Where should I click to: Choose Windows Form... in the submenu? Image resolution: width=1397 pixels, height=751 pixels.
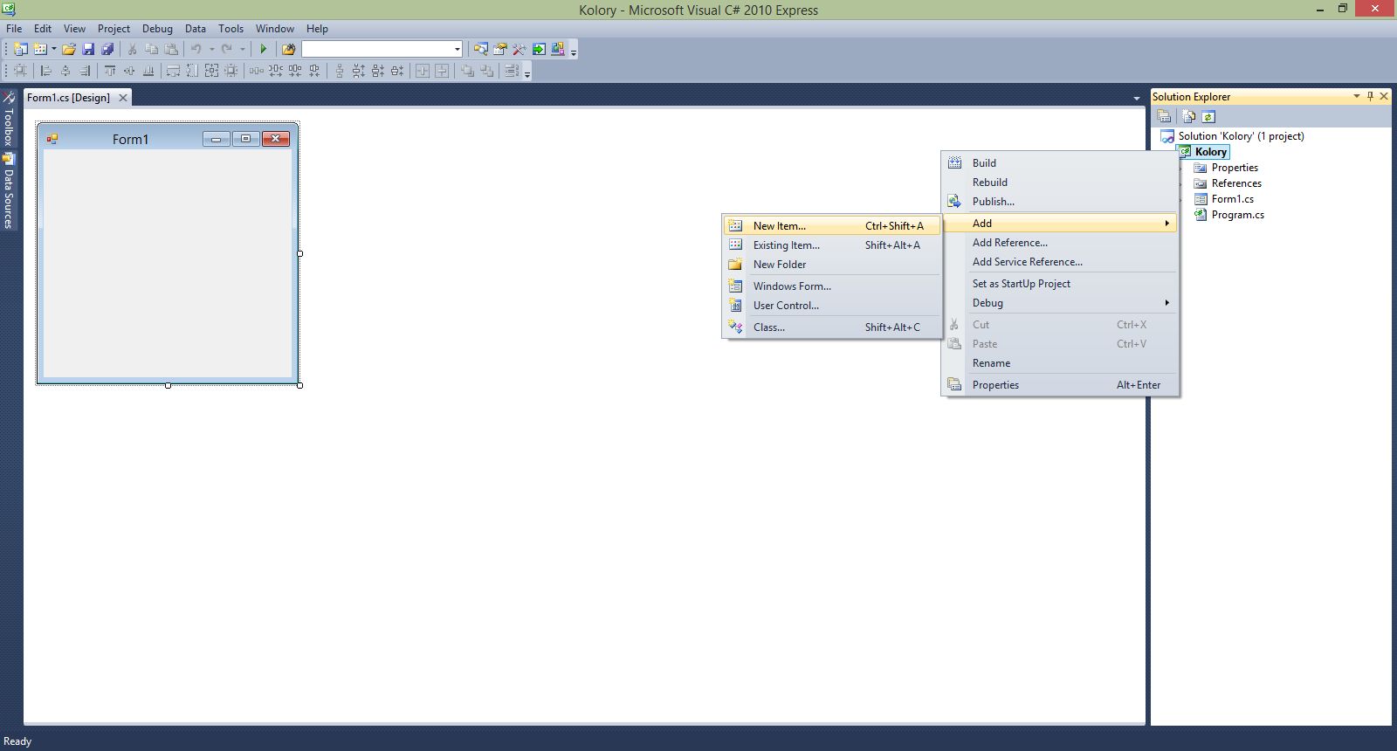[832, 286]
